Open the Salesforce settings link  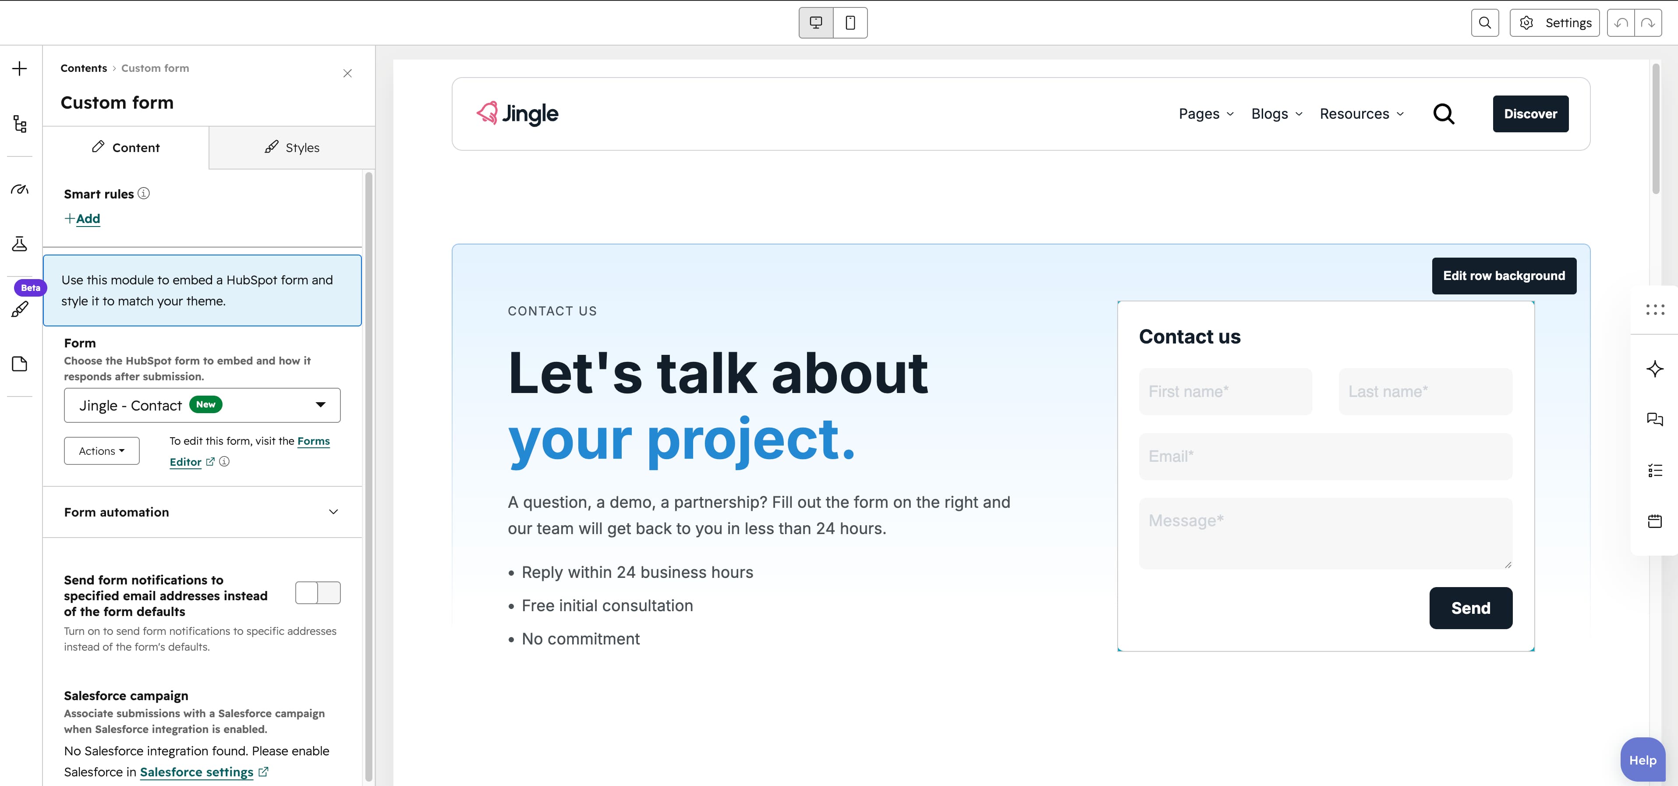(197, 772)
